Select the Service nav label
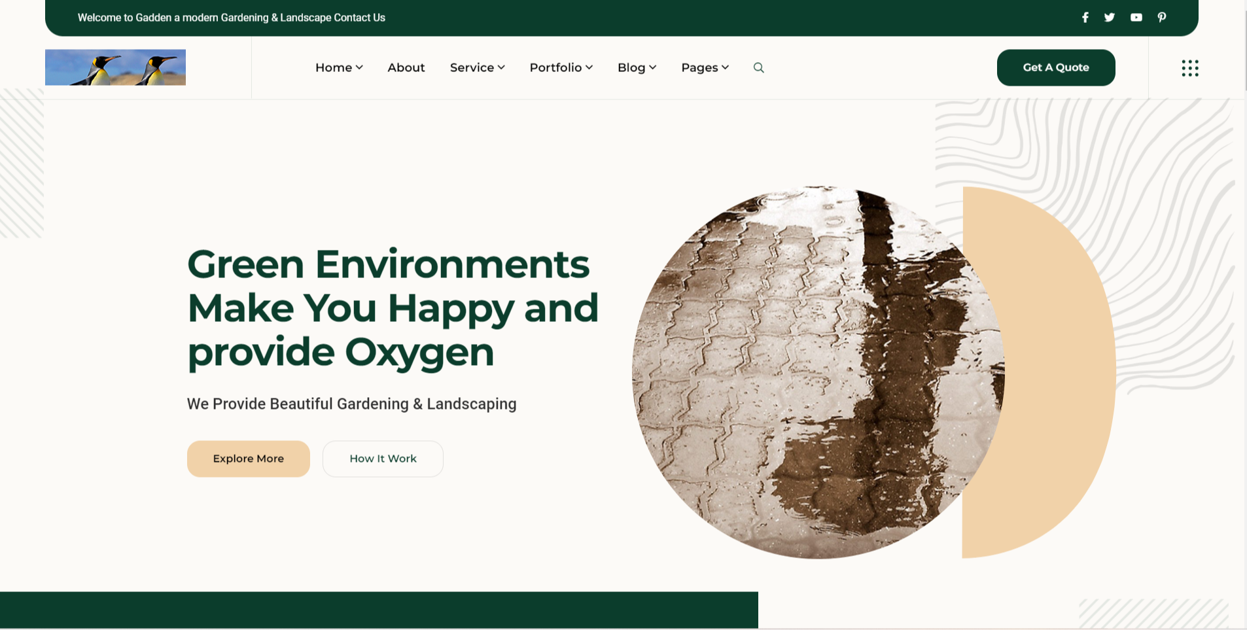 pos(472,67)
